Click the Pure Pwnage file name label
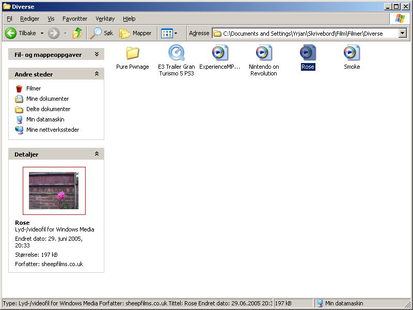Screen dimensions: 413x310 click(133, 67)
